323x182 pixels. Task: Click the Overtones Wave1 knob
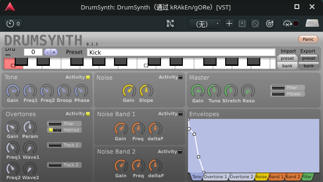tap(30, 148)
